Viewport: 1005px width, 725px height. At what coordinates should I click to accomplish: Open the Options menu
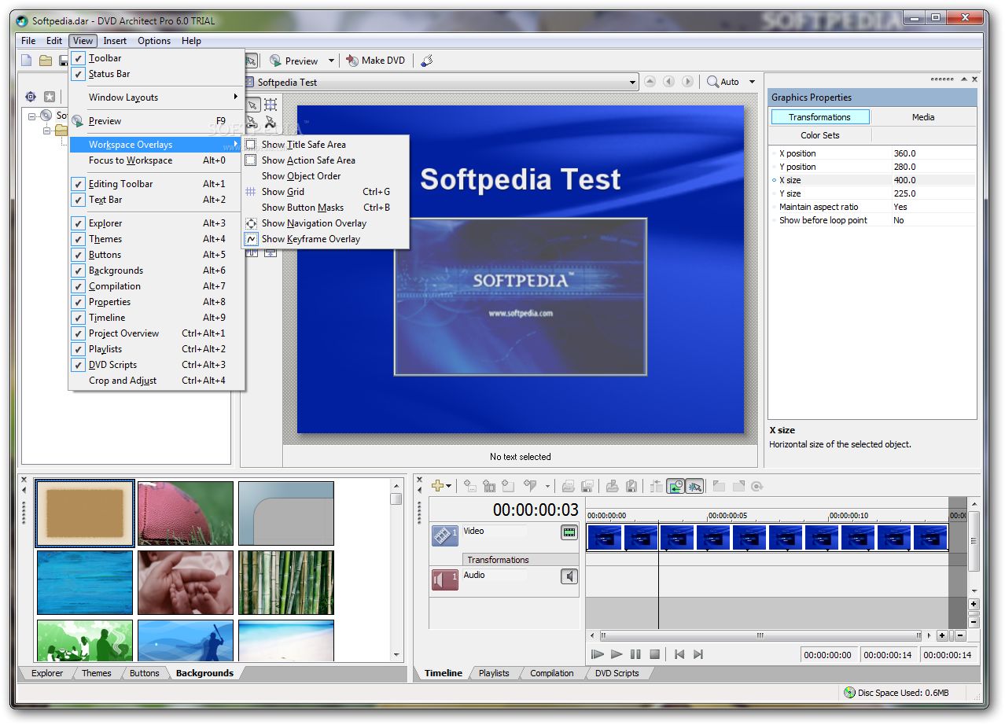pyautogui.click(x=154, y=41)
